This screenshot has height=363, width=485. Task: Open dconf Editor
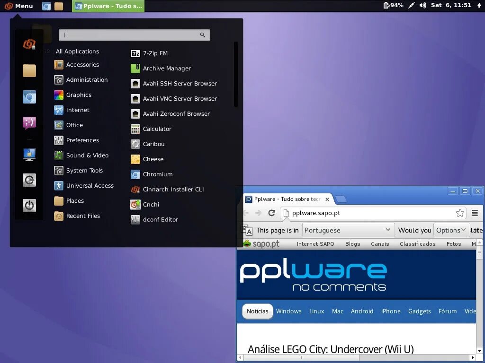click(154, 220)
